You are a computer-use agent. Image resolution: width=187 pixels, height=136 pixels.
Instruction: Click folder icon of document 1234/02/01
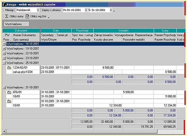9,68
